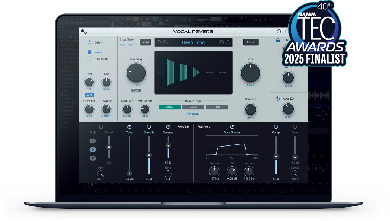Click the Delay Lowpass value "5390 Hz"

(x=106, y=116)
